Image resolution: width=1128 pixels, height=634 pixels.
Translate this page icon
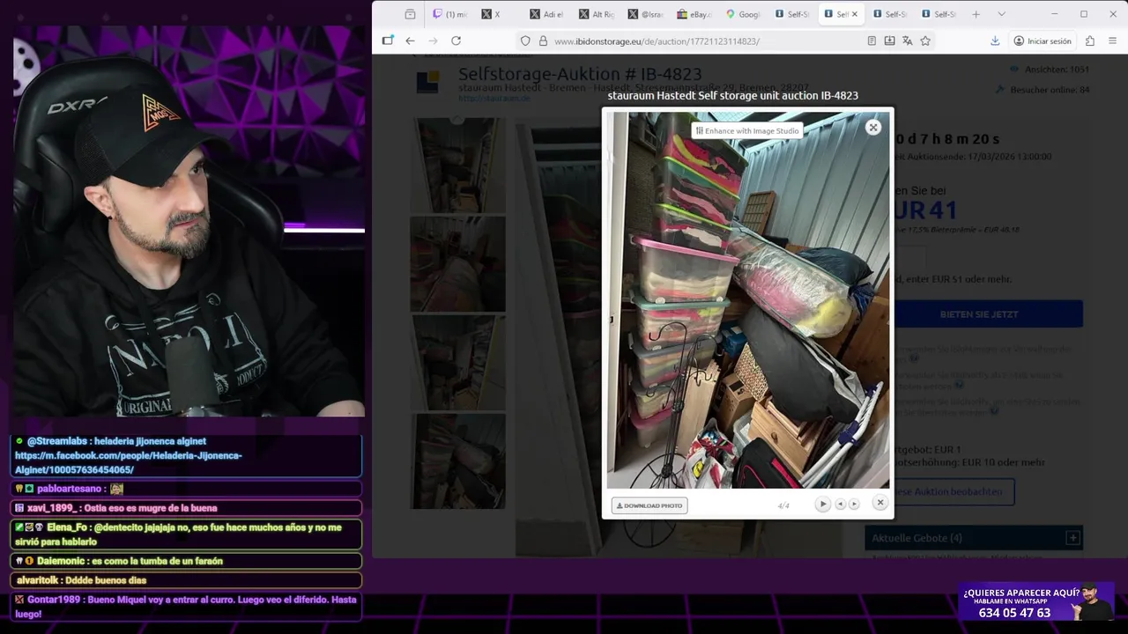[x=907, y=41]
